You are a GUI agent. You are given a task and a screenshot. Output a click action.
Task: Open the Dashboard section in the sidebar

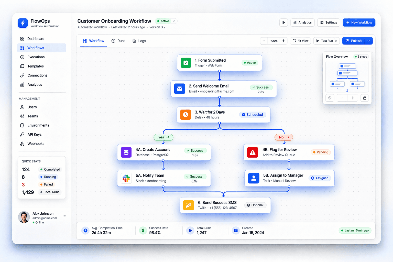36,39
